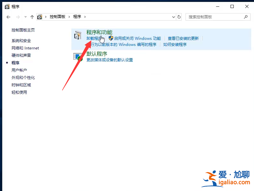Screen dimensions: 254x191
Task: Click the forward navigation arrow
Action: (18, 17)
